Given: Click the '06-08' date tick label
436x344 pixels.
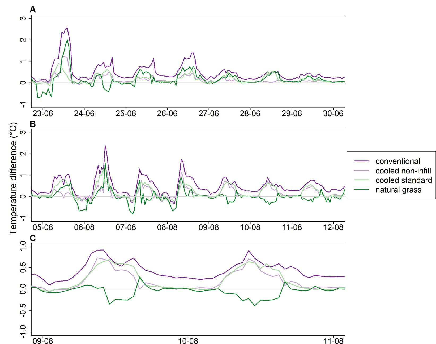Looking at the screenshot, I should (x=84, y=227).
